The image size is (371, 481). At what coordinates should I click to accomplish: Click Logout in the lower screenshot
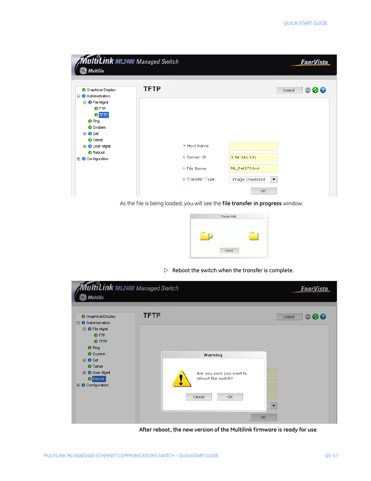(289, 317)
